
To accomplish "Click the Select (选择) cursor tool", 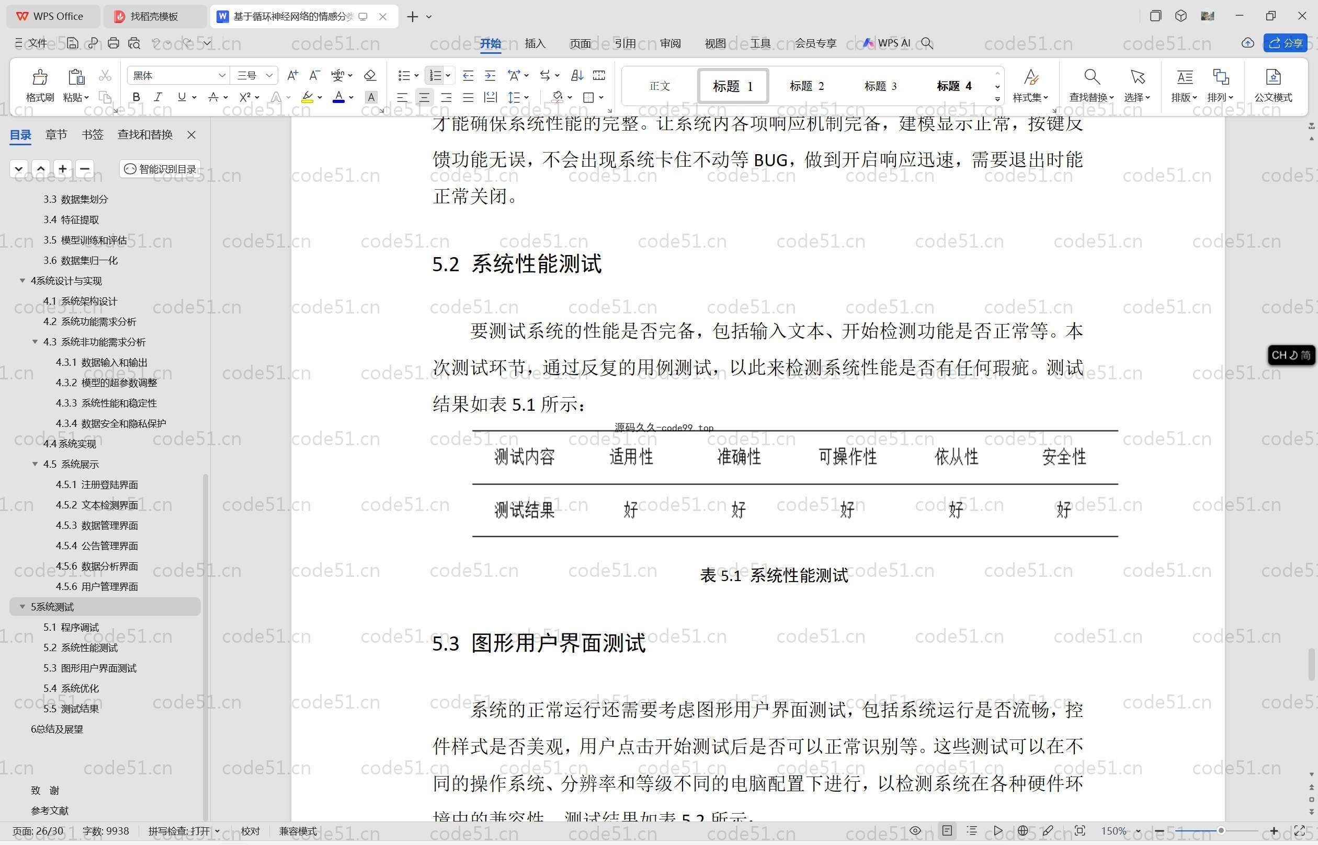I will 1138,85.
